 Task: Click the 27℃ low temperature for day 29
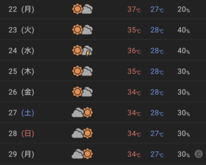click(x=157, y=154)
